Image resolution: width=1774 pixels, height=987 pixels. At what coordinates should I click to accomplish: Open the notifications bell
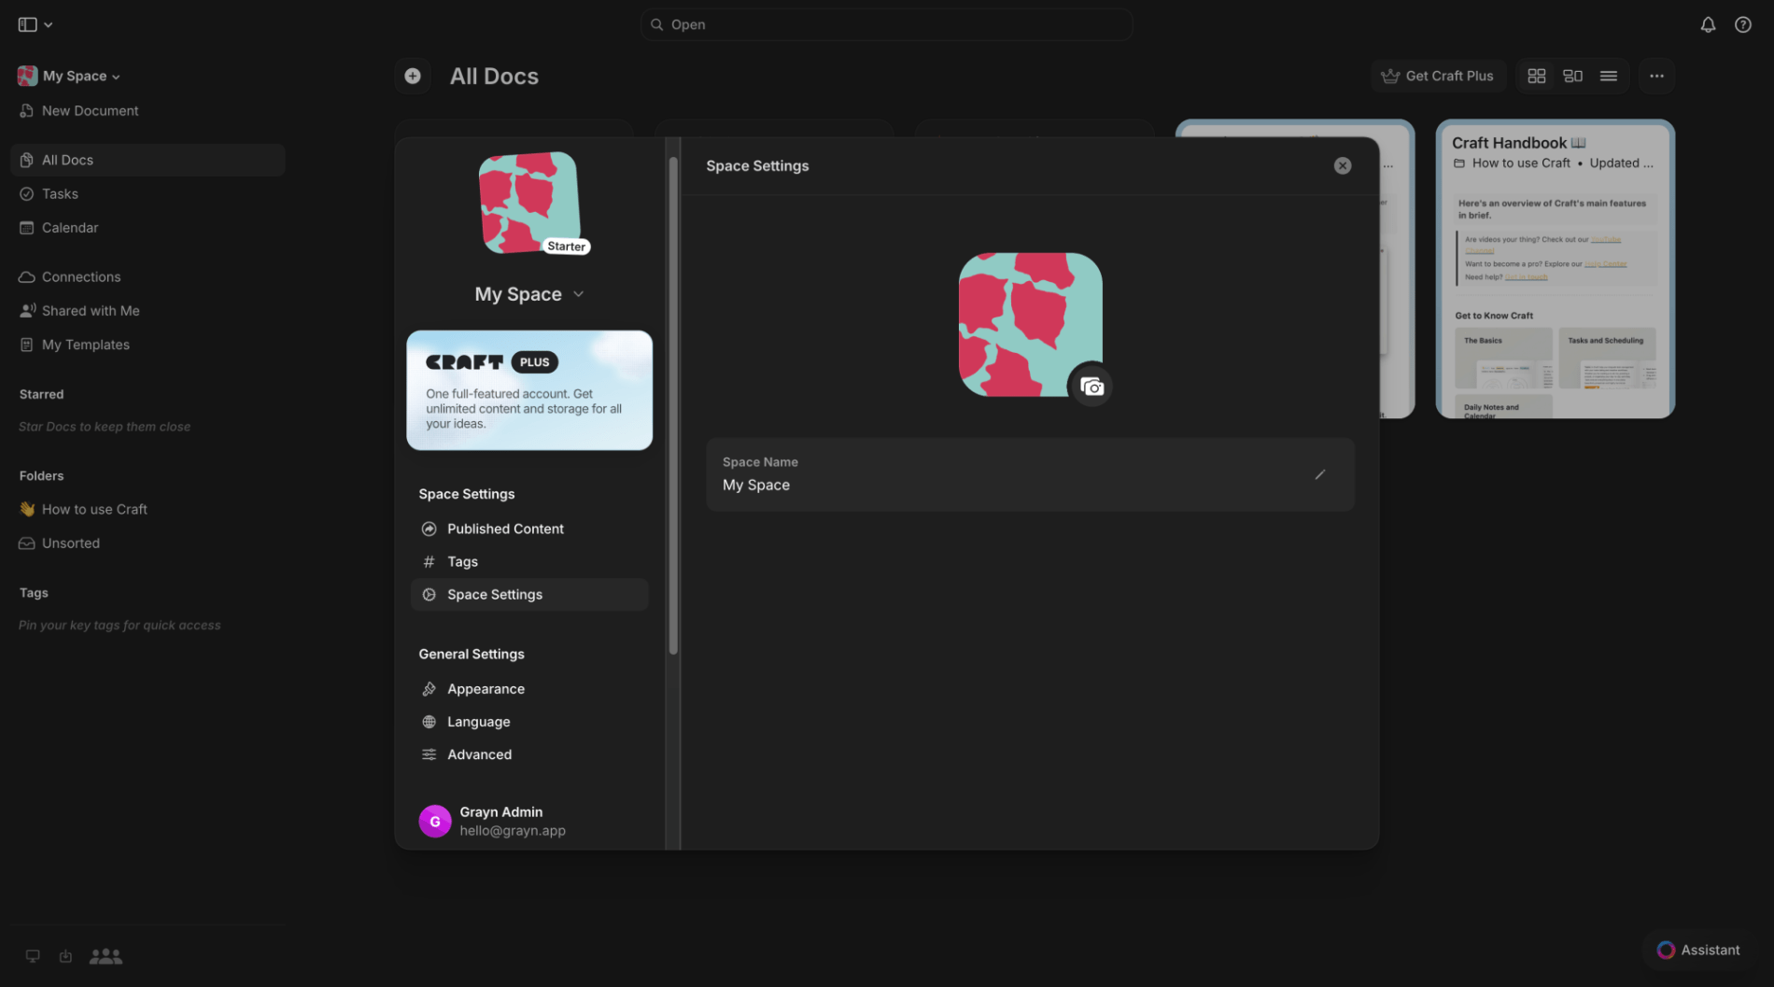(x=1708, y=25)
